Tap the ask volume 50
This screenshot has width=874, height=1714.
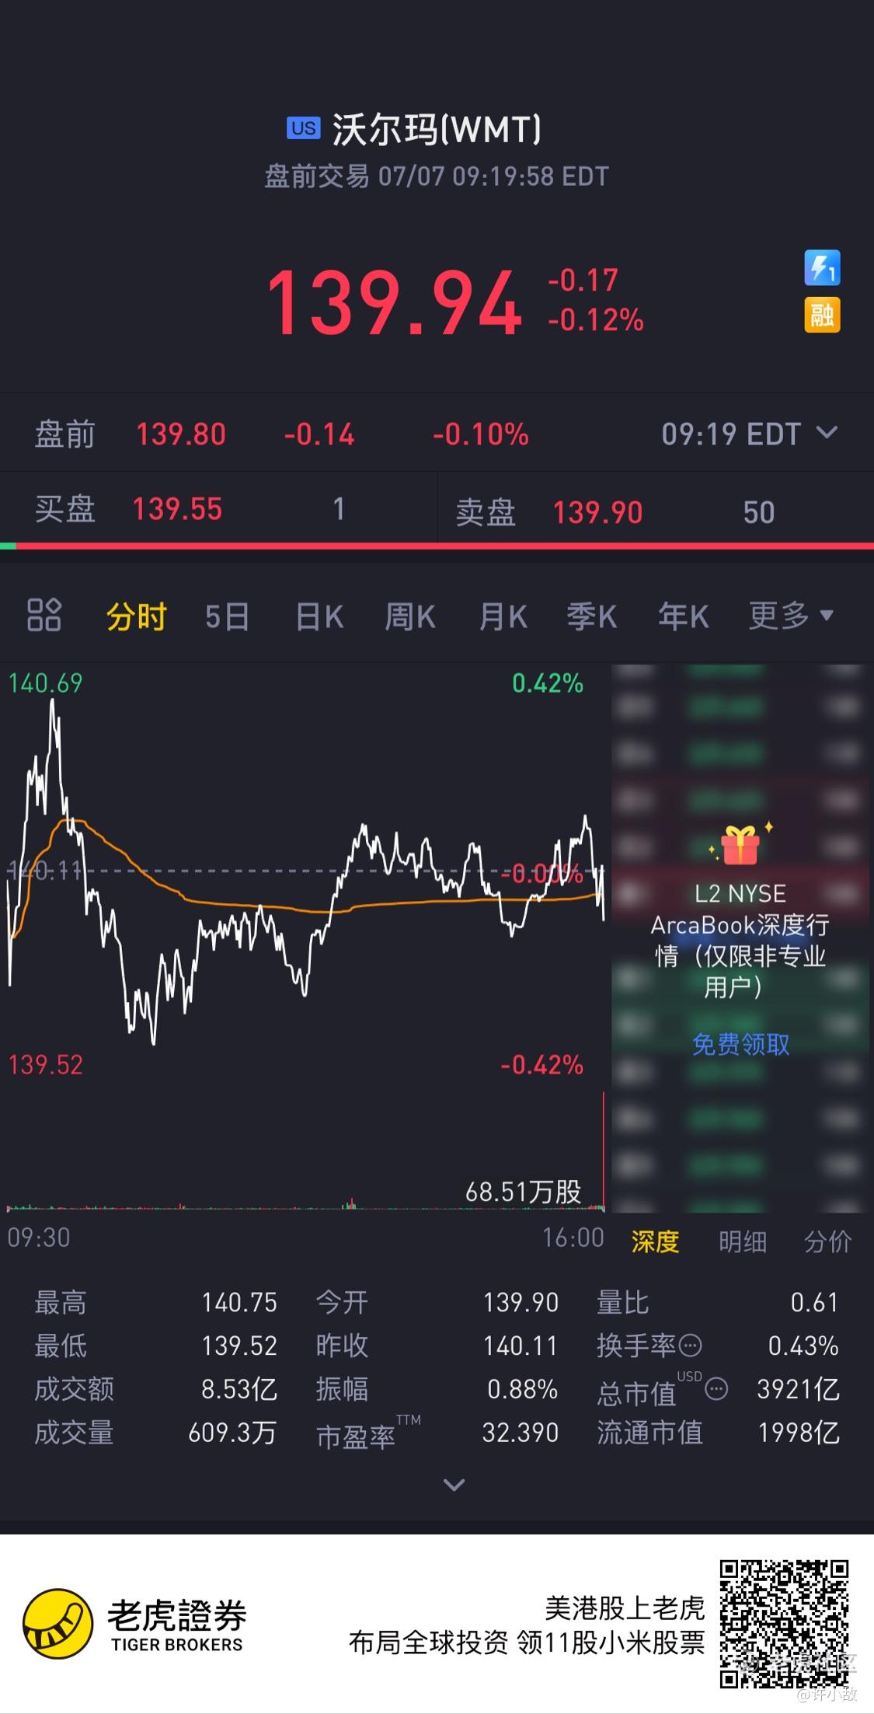pyautogui.click(x=759, y=512)
